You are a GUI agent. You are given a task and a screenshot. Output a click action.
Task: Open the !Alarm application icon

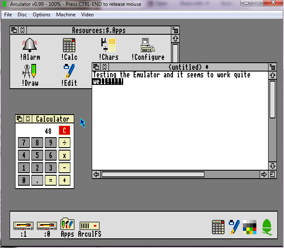click(29, 45)
